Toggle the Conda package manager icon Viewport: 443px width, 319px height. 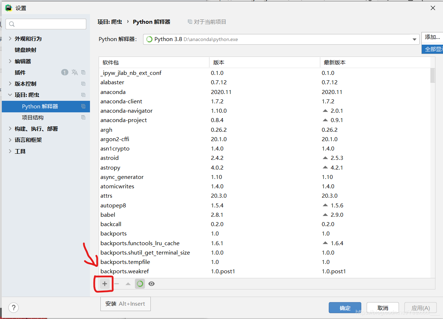[140, 284]
